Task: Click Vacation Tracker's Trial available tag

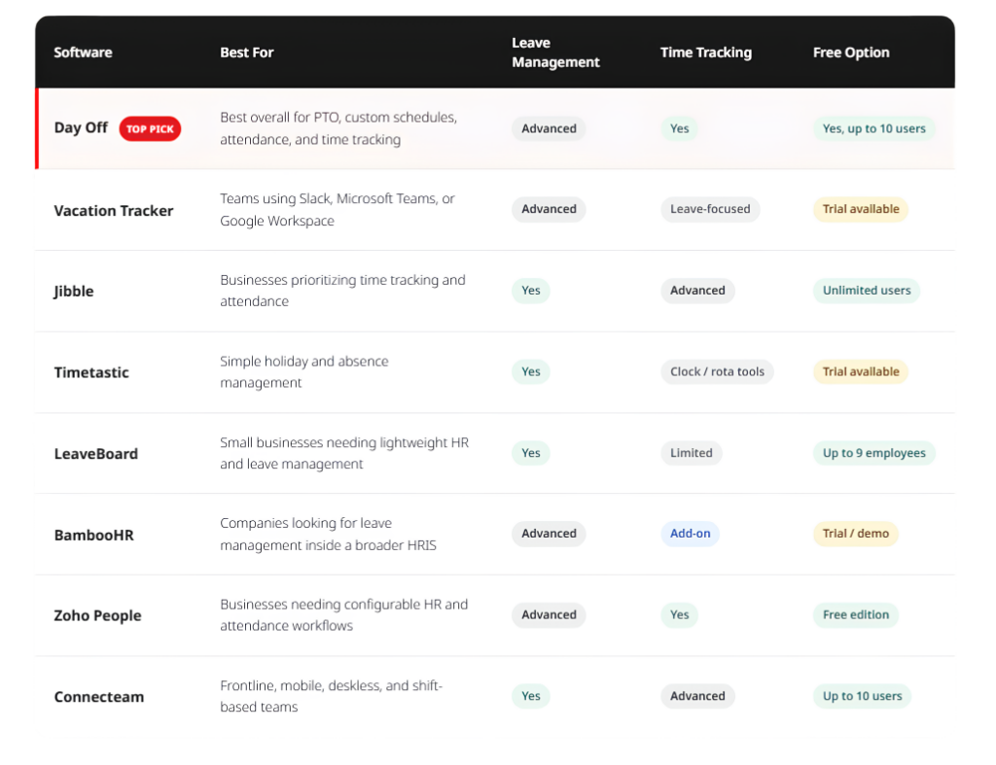Action: (x=861, y=209)
